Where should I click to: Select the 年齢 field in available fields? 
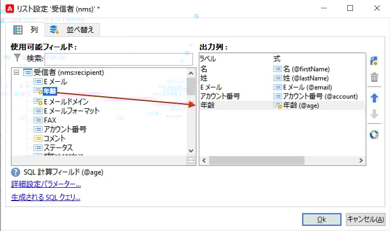point(50,91)
